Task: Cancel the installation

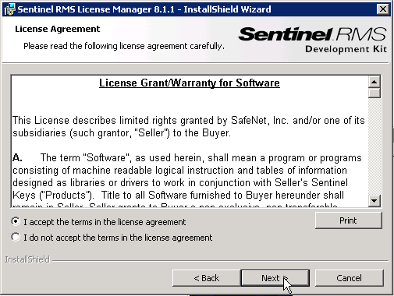Action: point(349,278)
